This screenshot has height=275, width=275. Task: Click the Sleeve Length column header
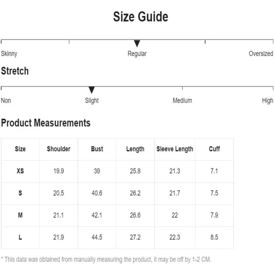coord(175,149)
